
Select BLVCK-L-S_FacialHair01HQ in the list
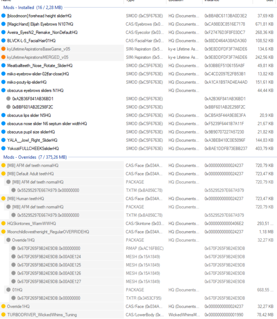[x=31, y=41]
